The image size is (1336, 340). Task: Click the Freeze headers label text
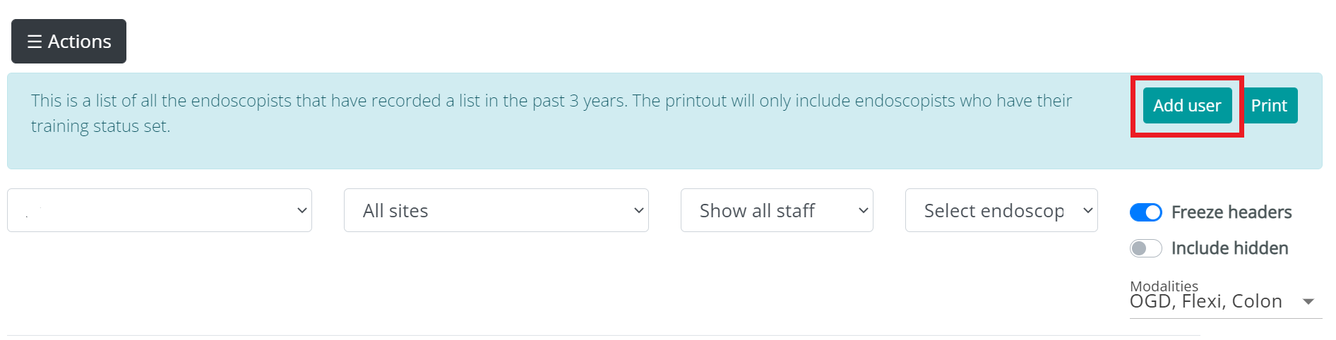pos(1231,212)
